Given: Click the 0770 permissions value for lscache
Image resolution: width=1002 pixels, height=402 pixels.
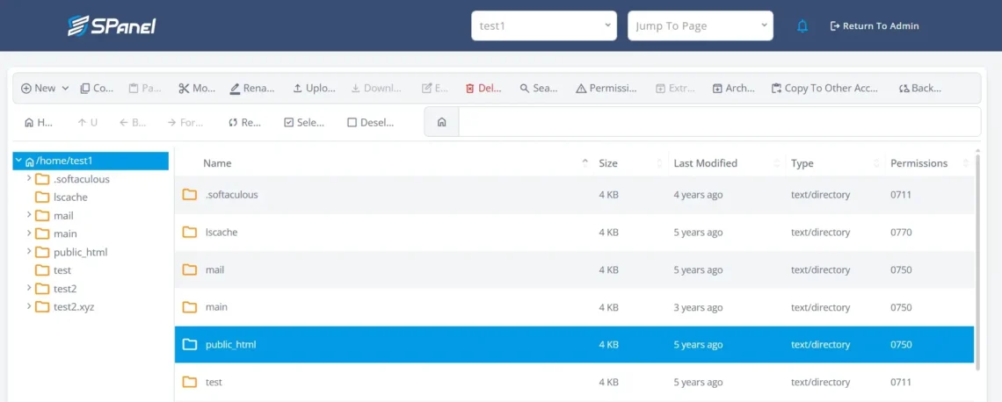Looking at the screenshot, I should click(x=901, y=233).
